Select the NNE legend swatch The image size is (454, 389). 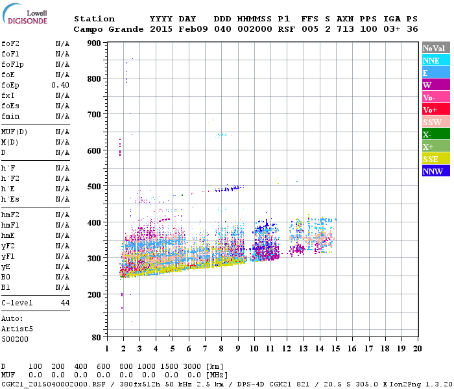(436, 60)
